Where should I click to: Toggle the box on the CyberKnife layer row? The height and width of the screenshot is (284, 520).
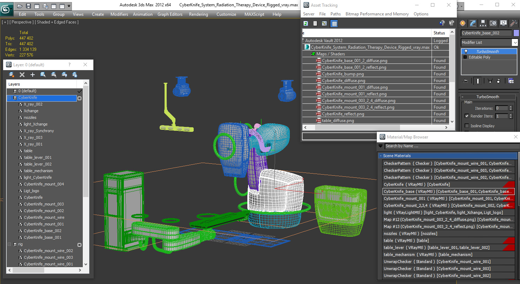pos(80,98)
